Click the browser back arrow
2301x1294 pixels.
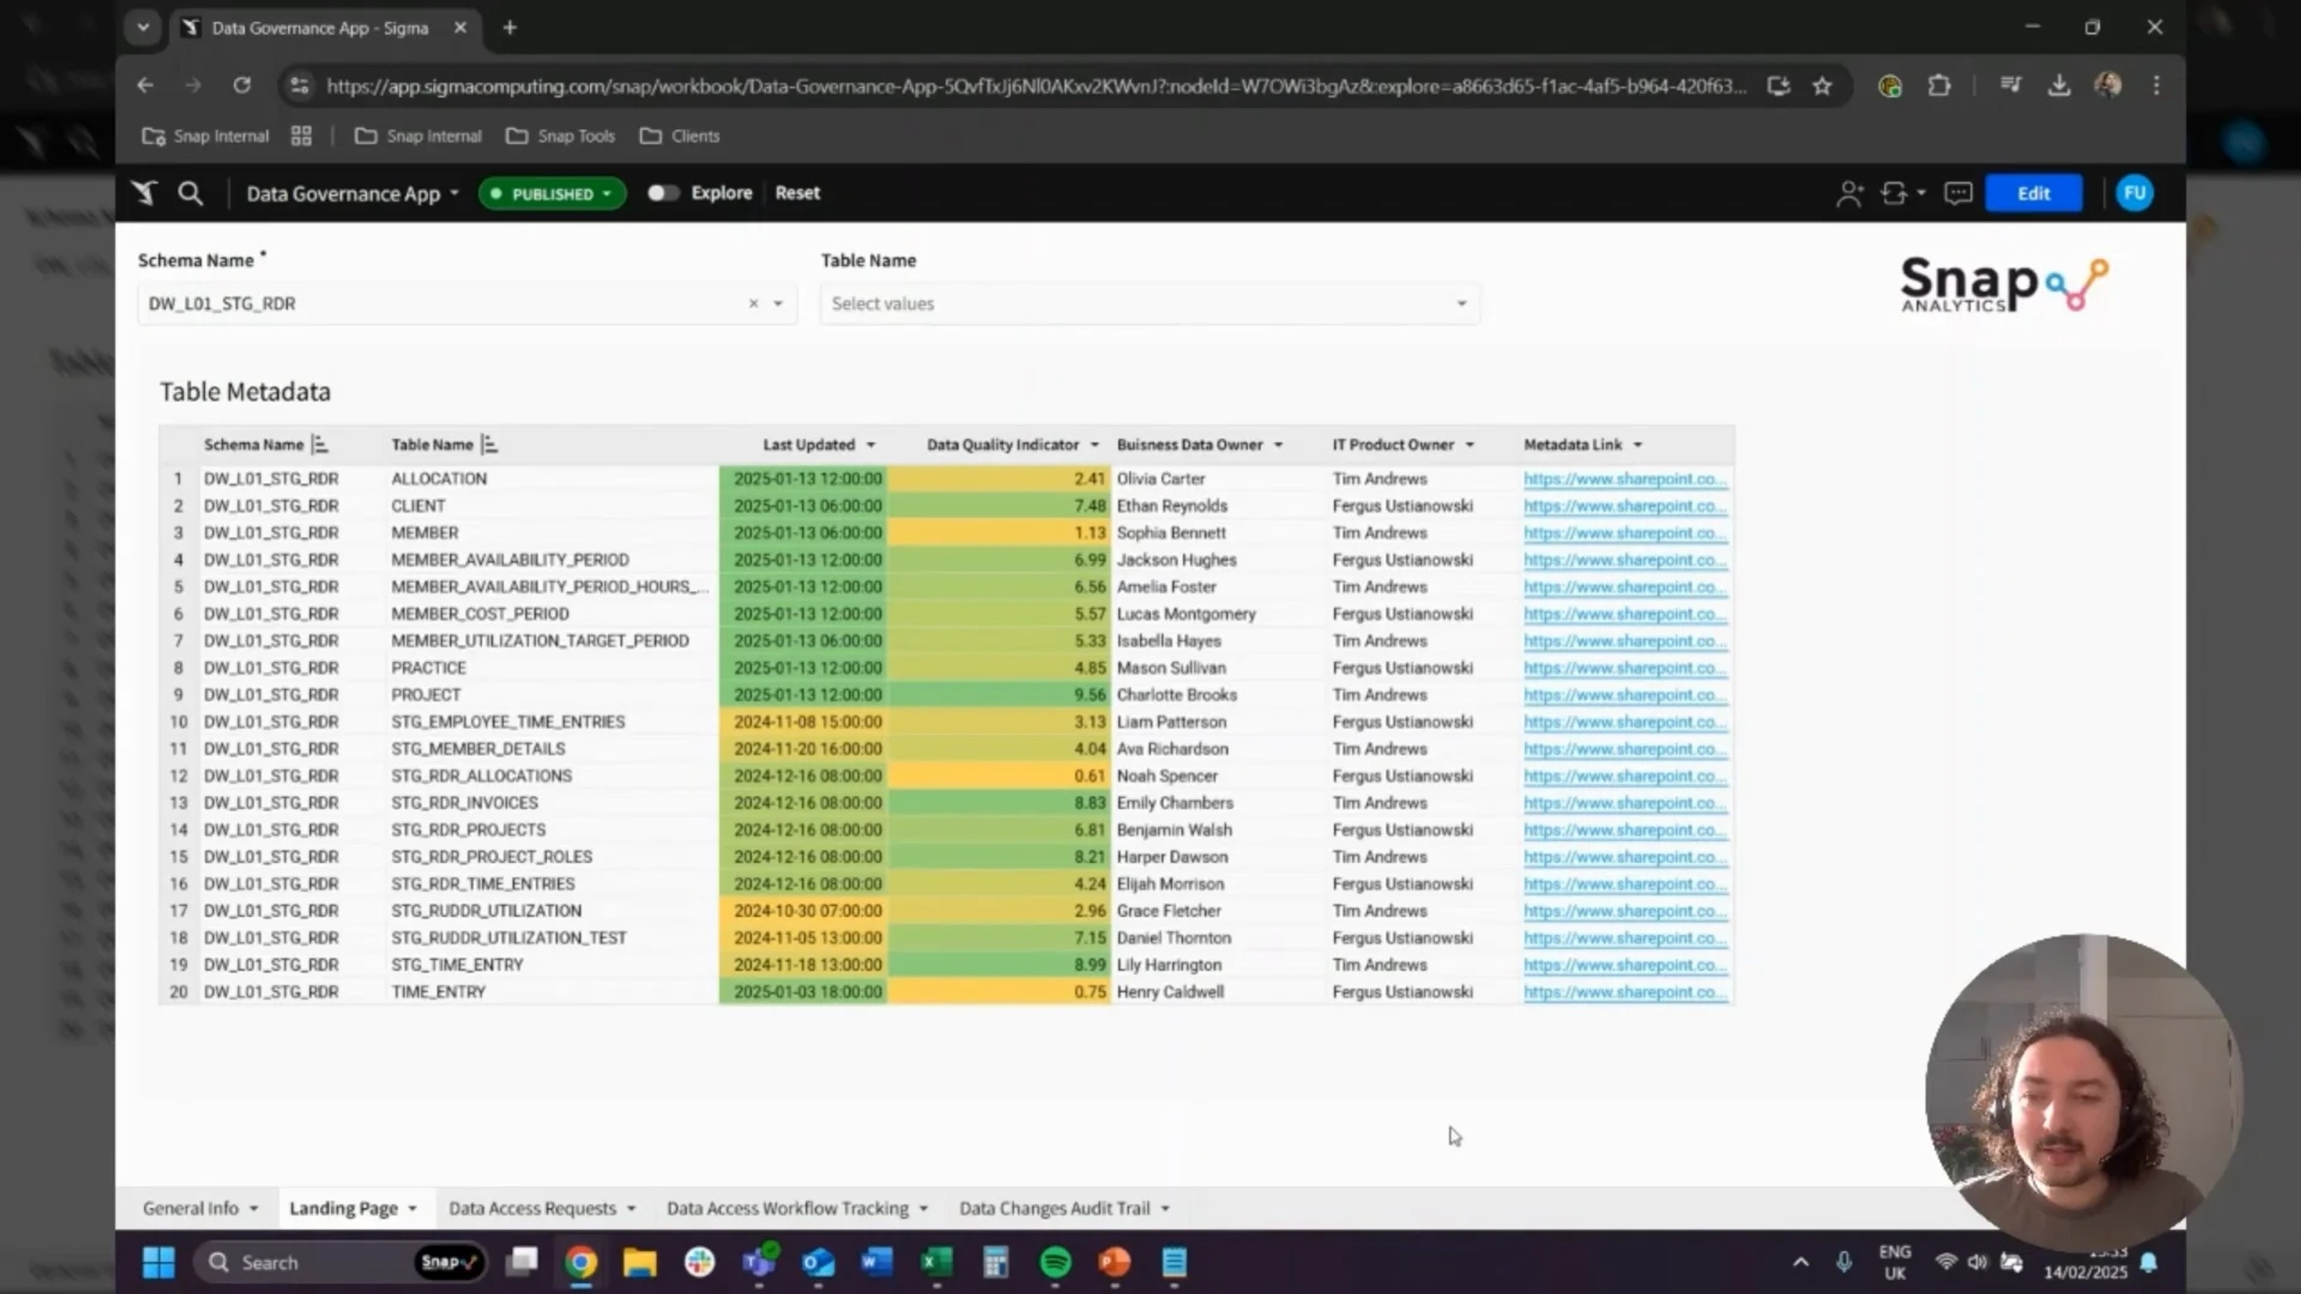pyautogui.click(x=144, y=86)
